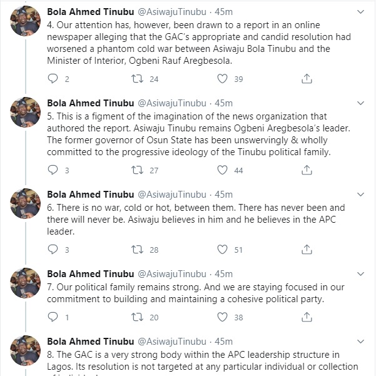Reply to tweet 5 with 3 replies
The height and width of the screenshot is (376, 376).
(x=53, y=170)
